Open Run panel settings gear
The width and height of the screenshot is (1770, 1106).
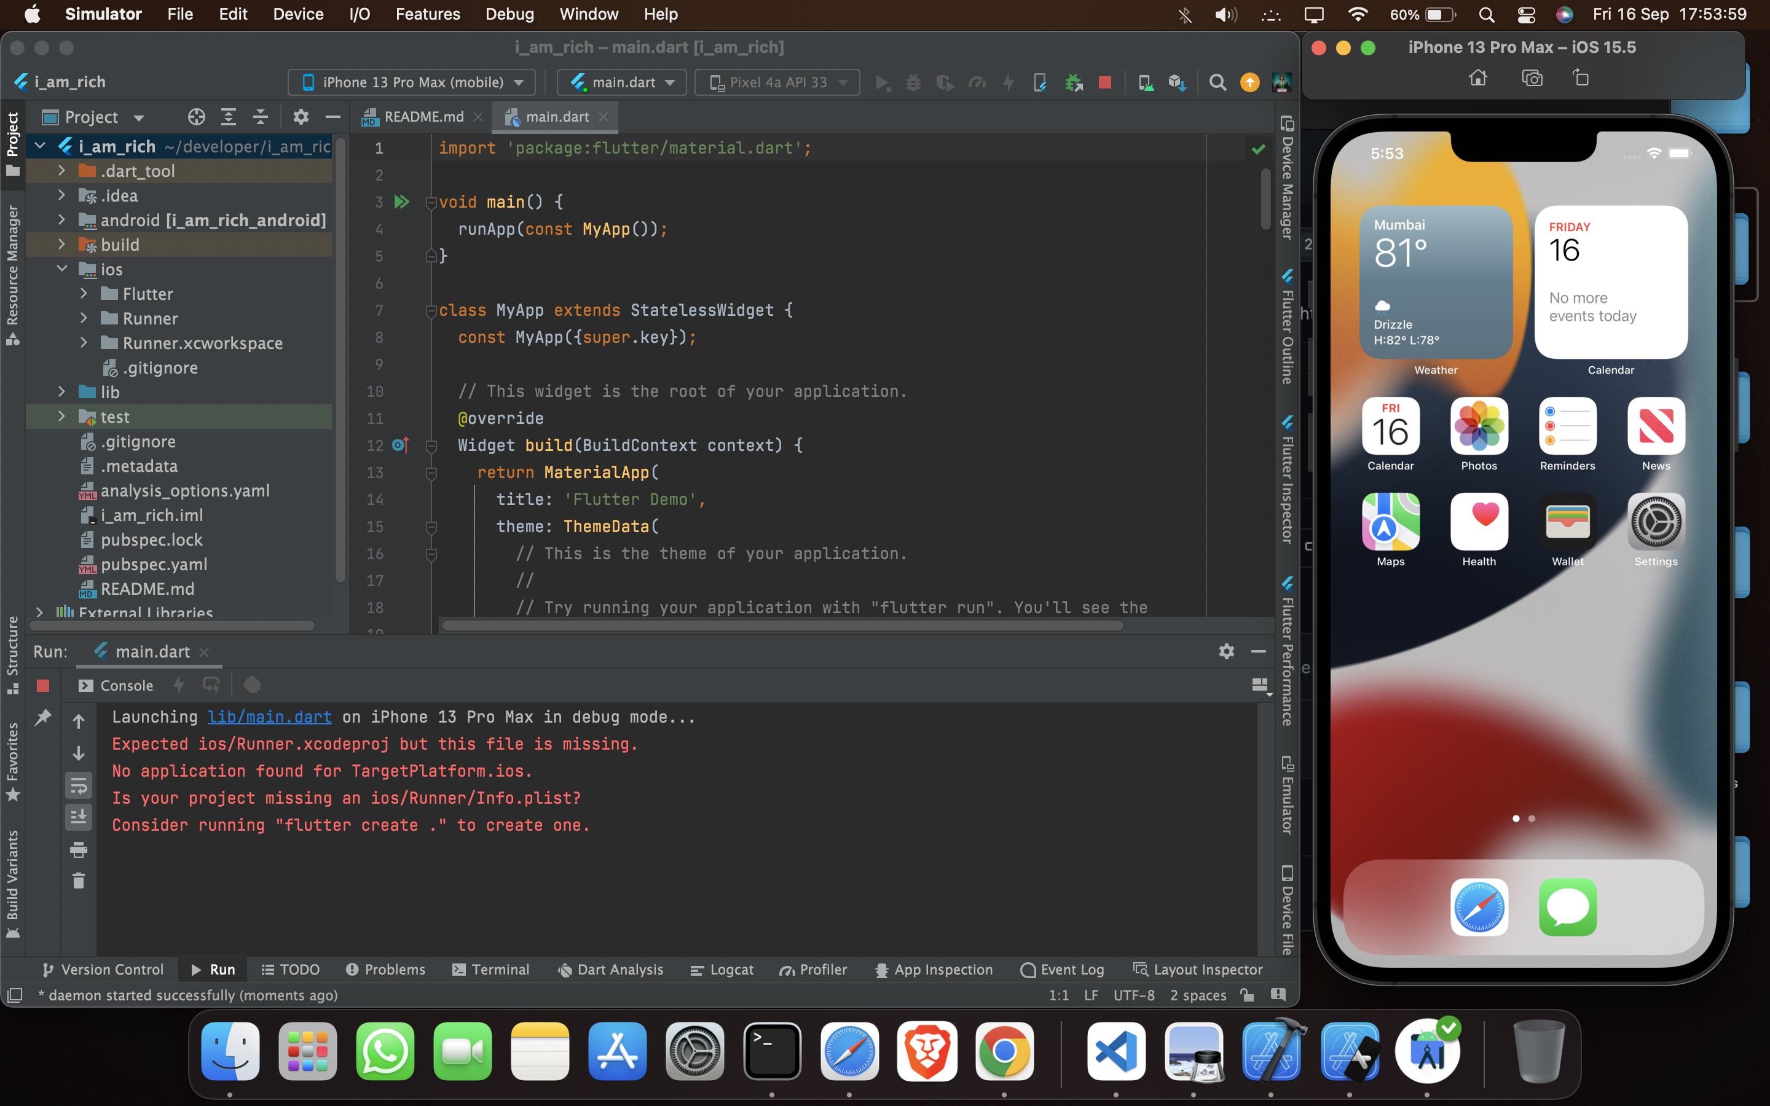(1227, 651)
